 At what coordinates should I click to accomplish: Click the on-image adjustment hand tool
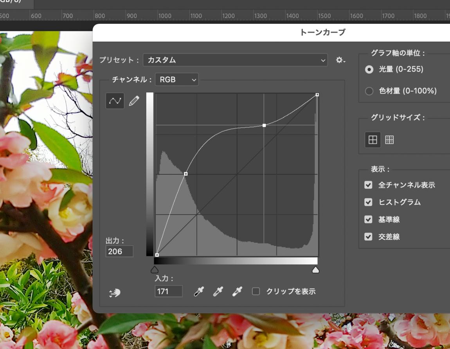coord(115,293)
